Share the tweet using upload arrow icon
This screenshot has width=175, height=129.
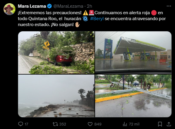tap(169, 124)
